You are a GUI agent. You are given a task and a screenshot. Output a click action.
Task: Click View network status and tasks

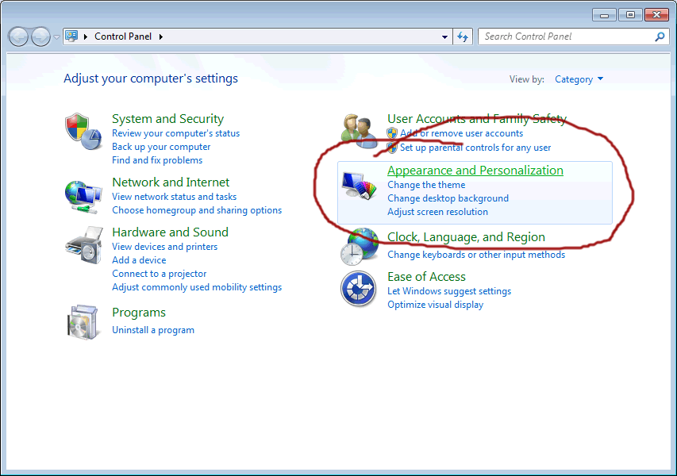point(174,197)
